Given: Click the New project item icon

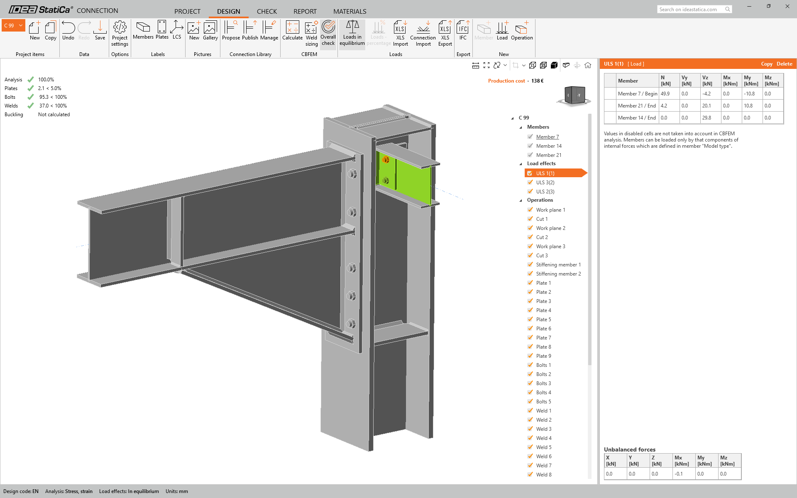Looking at the screenshot, I should point(35,30).
